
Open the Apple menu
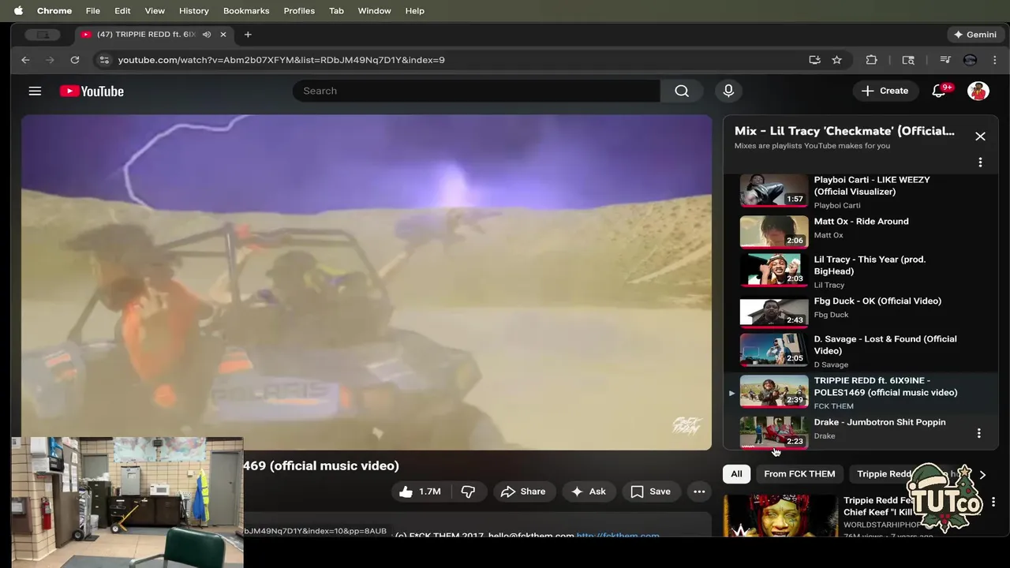coord(18,11)
